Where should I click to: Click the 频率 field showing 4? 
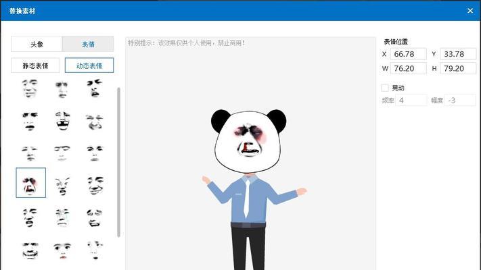[x=411, y=100]
